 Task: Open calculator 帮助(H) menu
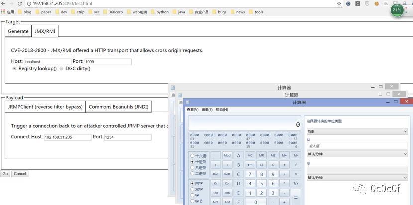(222, 110)
